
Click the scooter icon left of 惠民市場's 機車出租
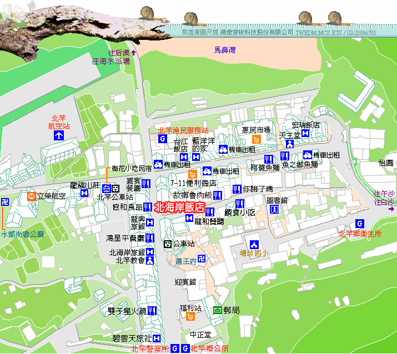(x=223, y=149)
